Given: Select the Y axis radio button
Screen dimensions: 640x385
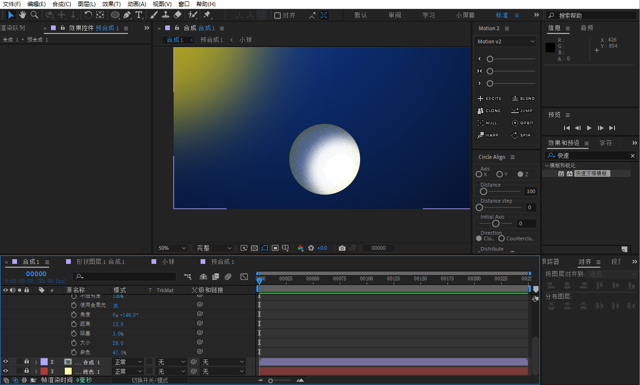Looking at the screenshot, I should pyautogui.click(x=499, y=174).
